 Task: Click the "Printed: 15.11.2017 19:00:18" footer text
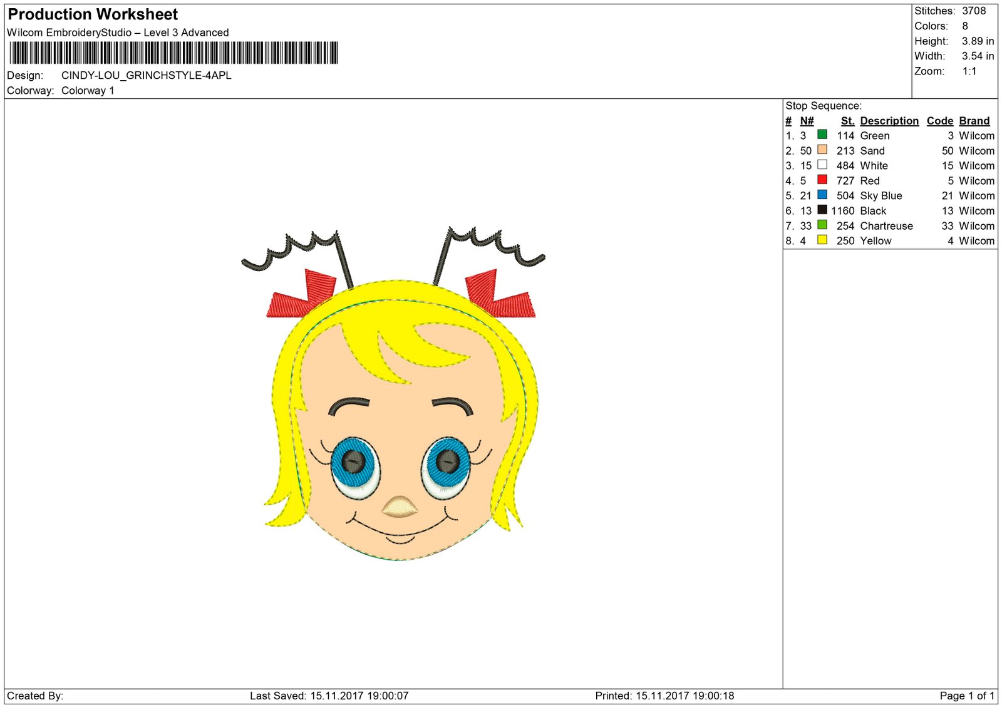[x=664, y=696]
